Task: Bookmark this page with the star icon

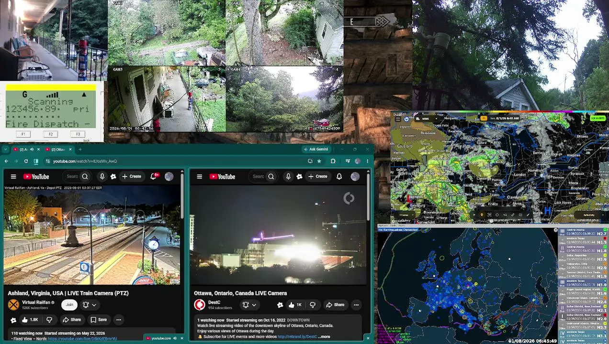Action: point(319,161)
